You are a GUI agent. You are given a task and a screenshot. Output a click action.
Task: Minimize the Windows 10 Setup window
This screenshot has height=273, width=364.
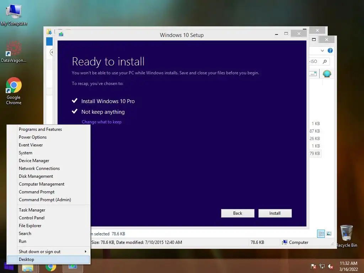tap(276, 34)
